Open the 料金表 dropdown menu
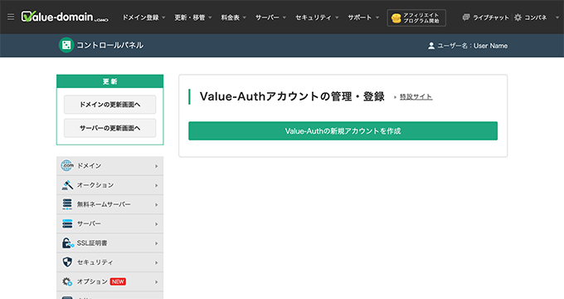This screenshot has width=564, height=299. (233, 17)
